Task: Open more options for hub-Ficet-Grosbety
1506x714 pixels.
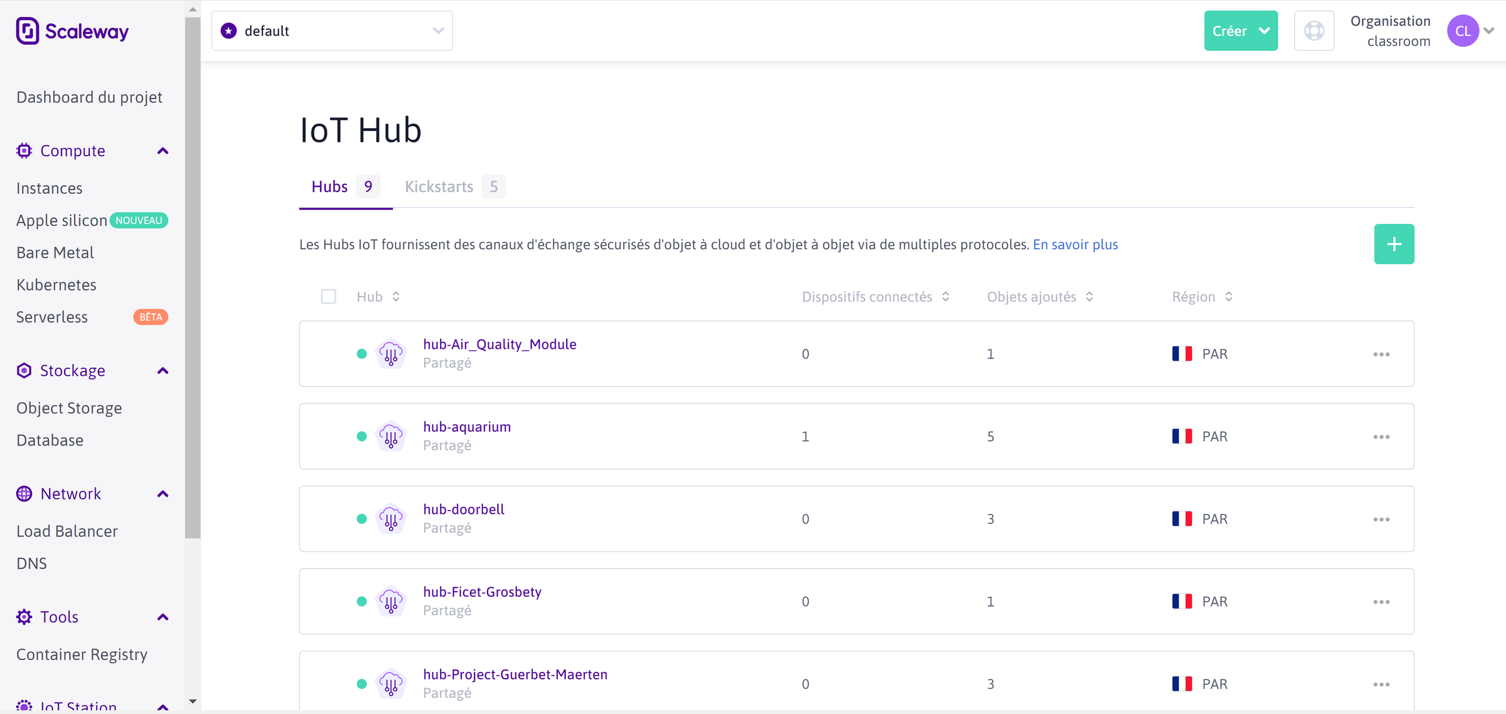Action: (1381, 602)
